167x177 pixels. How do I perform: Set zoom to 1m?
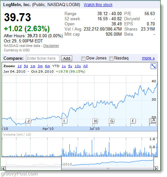click(x=33, y=66)
